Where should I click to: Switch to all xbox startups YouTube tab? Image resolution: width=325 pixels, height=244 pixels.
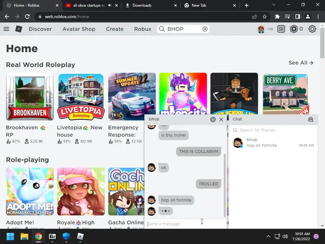pos(89,5)
